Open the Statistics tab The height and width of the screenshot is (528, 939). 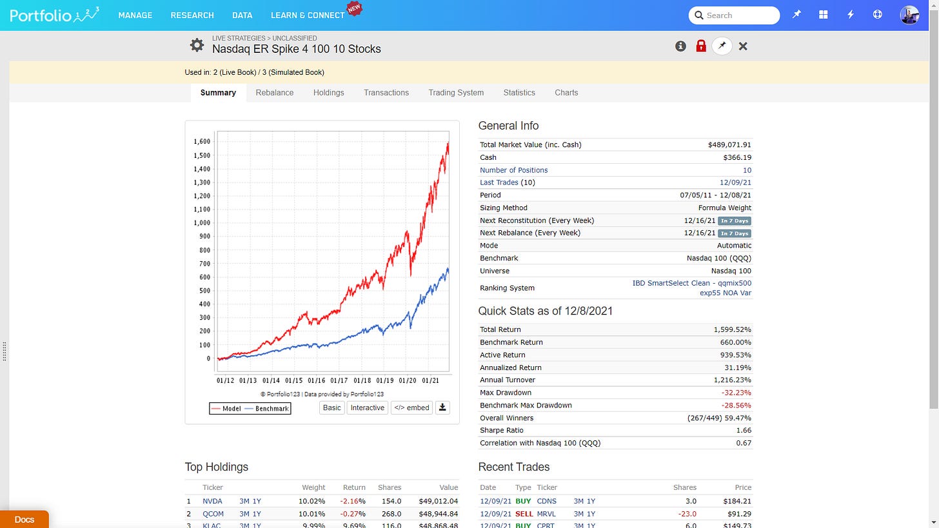[x=519, y=92]
